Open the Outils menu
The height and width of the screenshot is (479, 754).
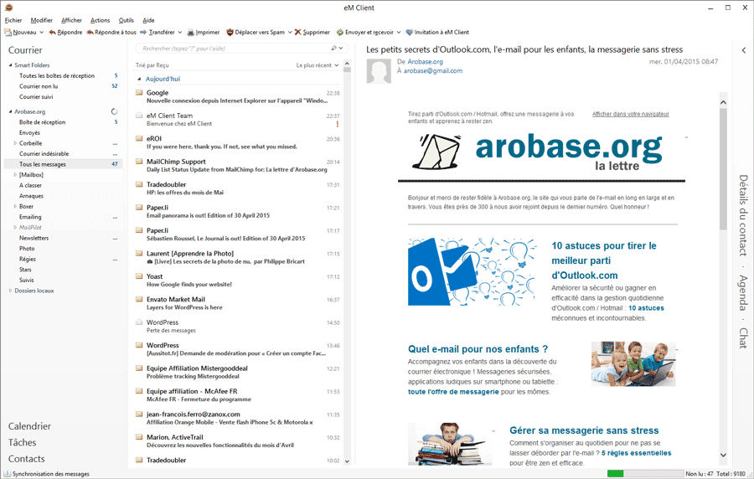point(126,20)
